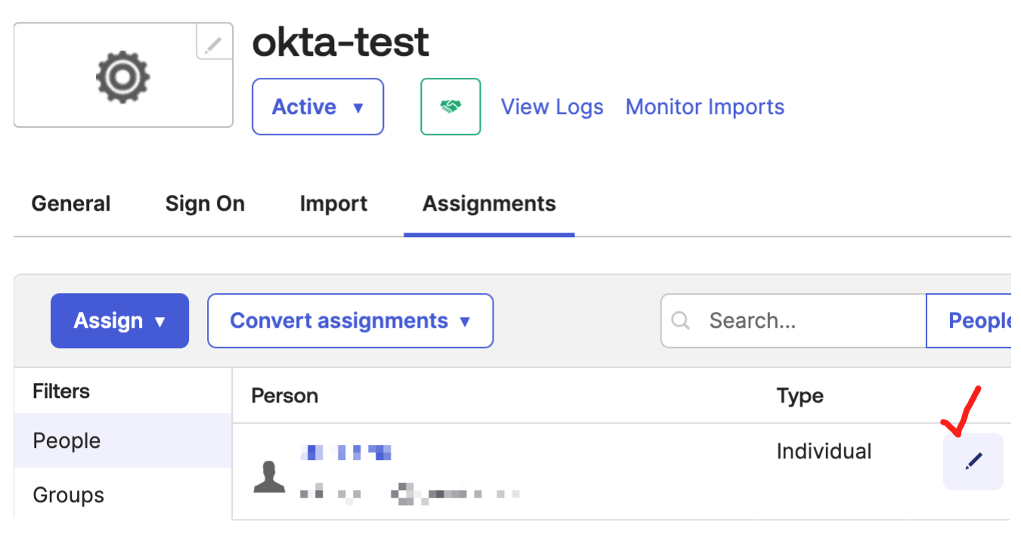Click the person avatar icon in row
1021x537 pixels.
269,476
